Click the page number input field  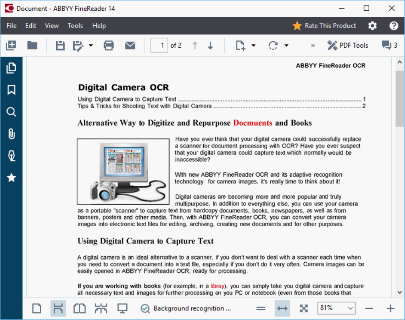coord(159,45)
